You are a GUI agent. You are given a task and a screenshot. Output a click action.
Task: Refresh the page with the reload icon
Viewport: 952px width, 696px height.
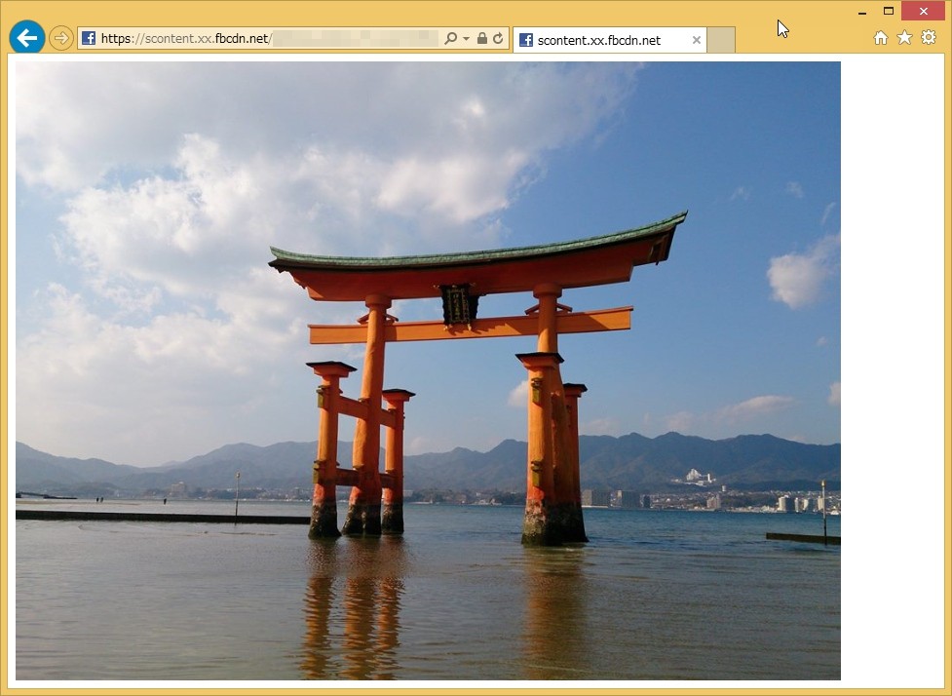(498, 38)
